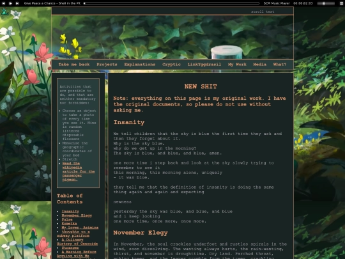Open the Projects nav item
This screenshot has height=259, width=345.
[107, 65]
